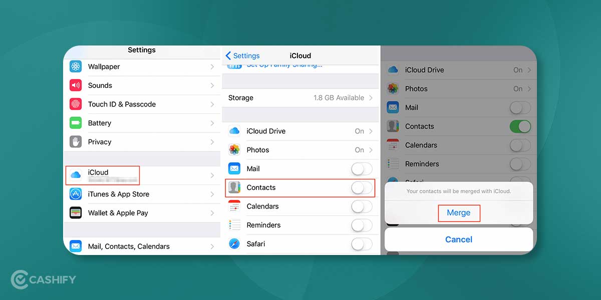Image resolution: width=601 pixels, height=300 pixels.
Task: Expand the Photos iCloud options
Action: pos(371,149)
